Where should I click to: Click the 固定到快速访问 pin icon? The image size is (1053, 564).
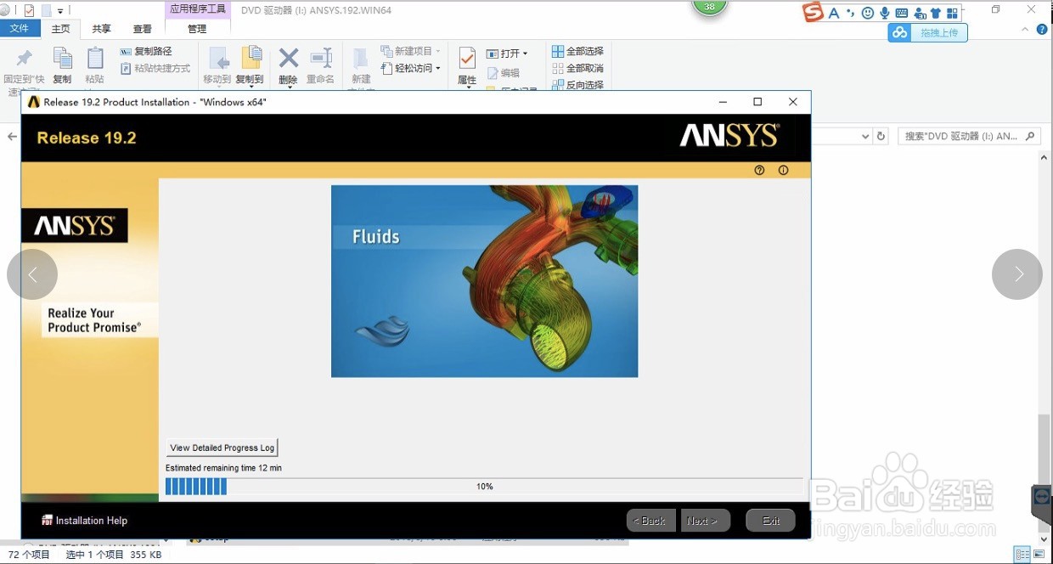click(x=24, y=59)
